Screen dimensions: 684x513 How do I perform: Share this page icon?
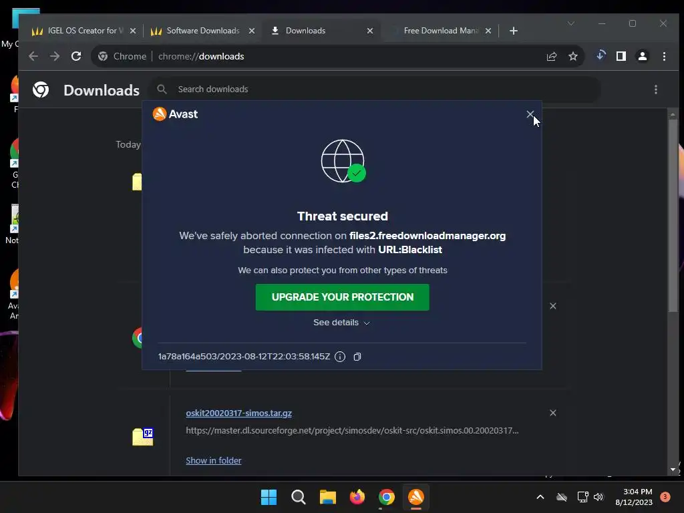pos(552,56)
